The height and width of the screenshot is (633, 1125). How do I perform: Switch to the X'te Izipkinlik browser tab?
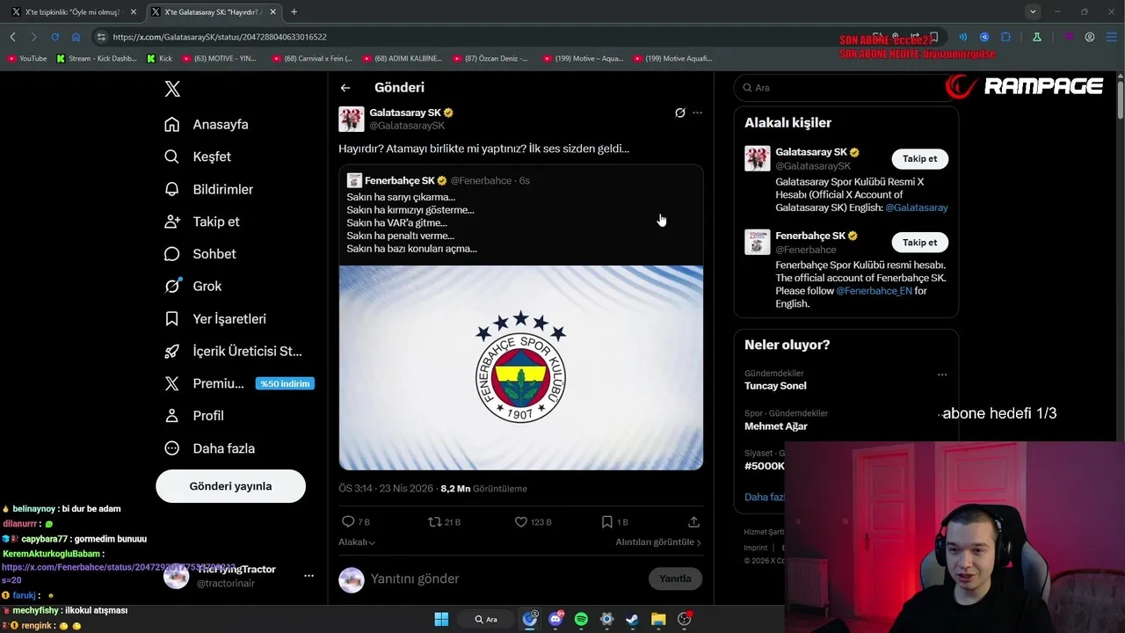coord(72,12)
